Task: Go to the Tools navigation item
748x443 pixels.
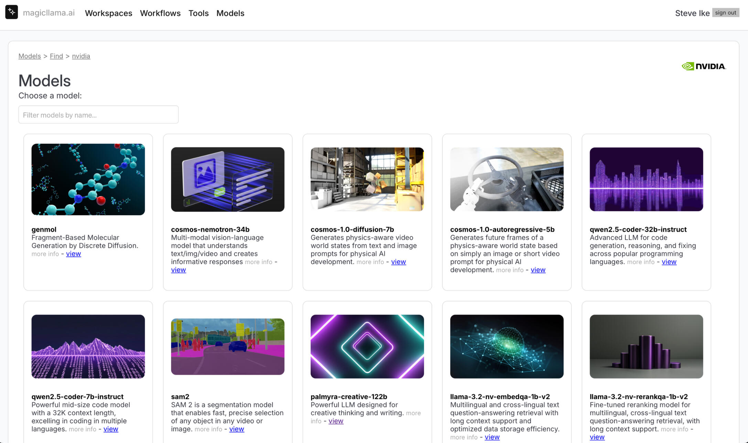Action: 198,13
